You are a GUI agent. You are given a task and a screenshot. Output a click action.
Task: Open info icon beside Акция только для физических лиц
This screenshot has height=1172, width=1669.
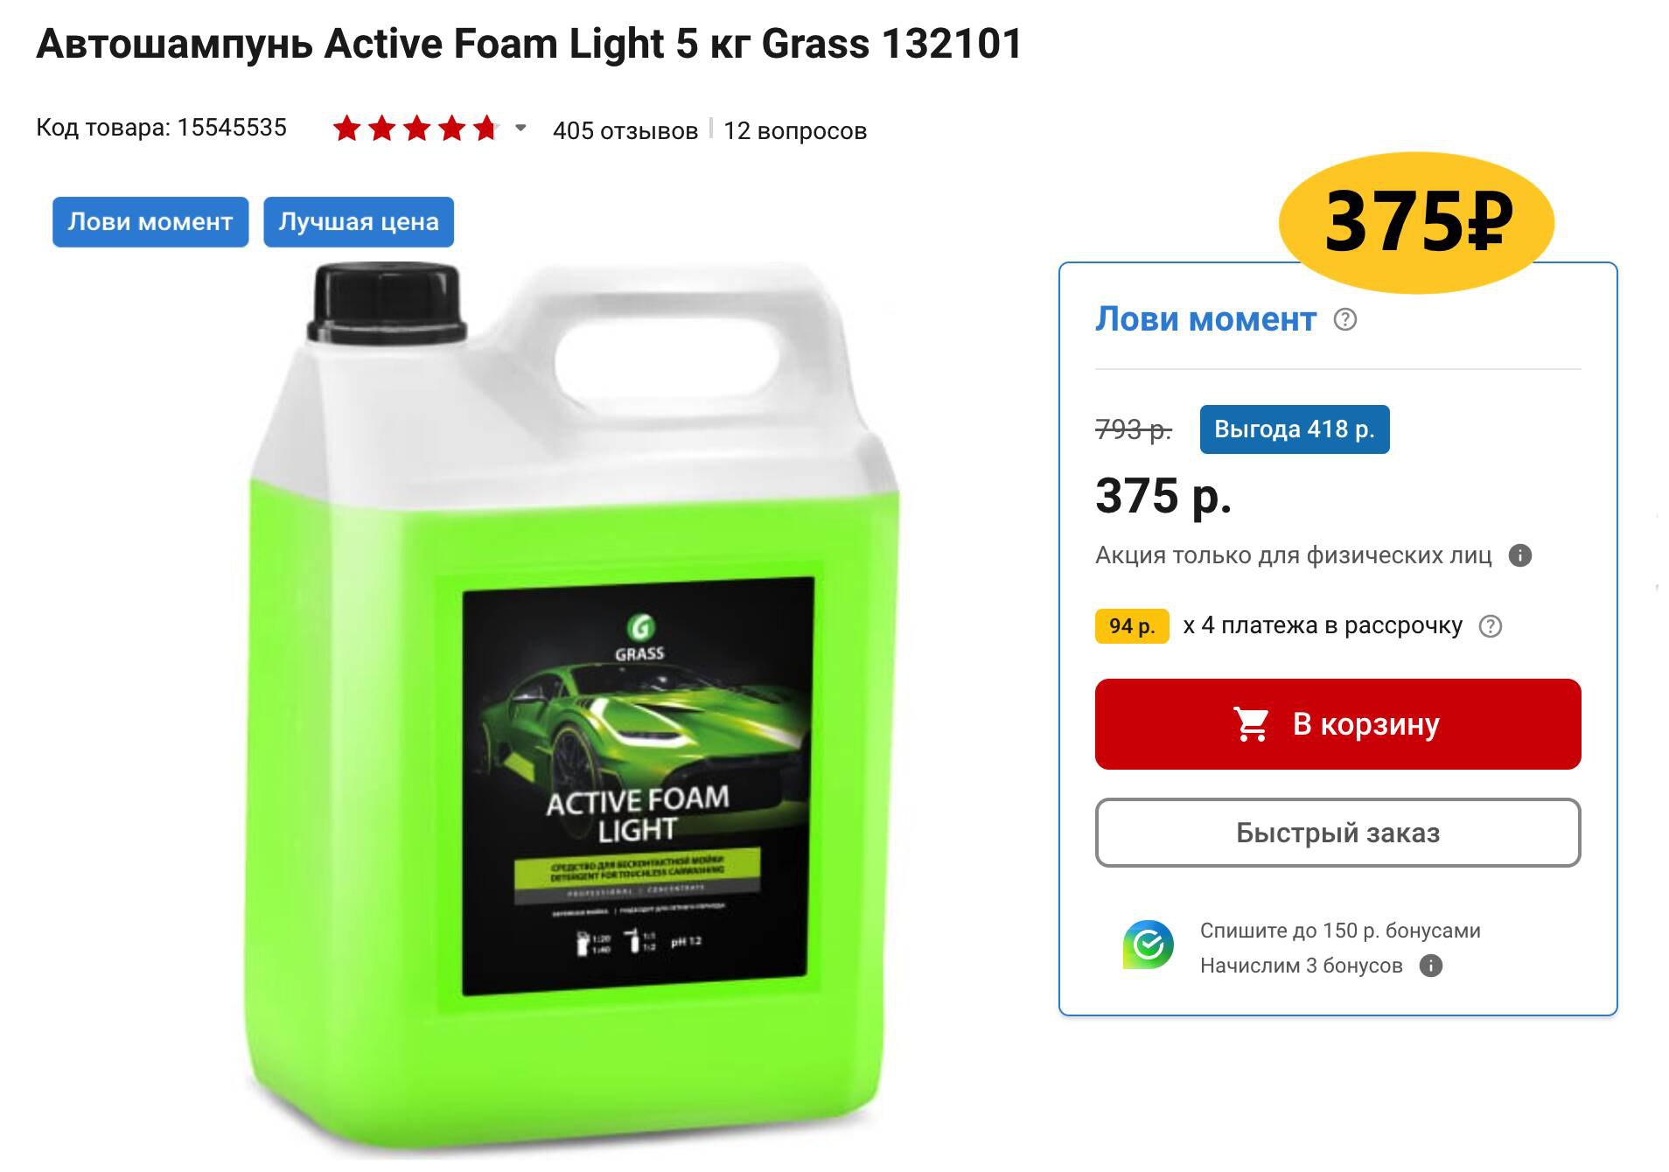coord(1520,555)
